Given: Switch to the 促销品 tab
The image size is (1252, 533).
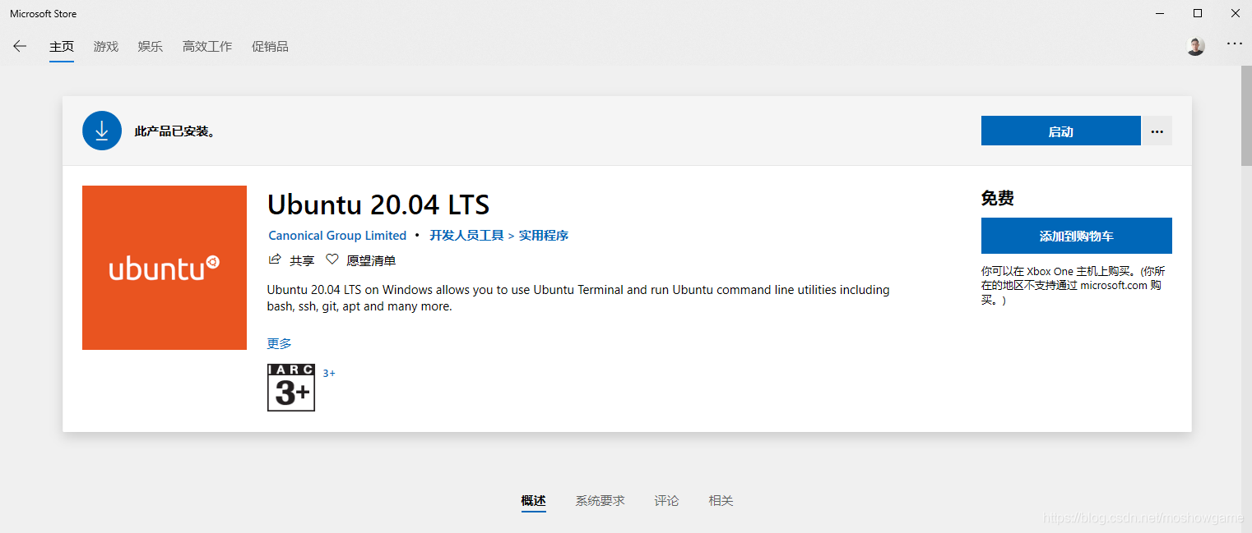Looking at the screenshot, I should coord(270,47).
